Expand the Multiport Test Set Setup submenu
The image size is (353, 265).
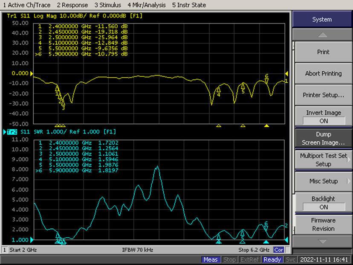coord(323,160)
